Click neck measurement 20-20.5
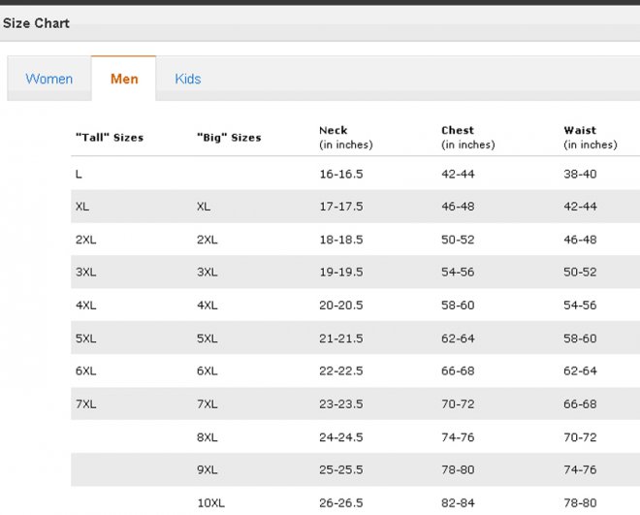 pos(340,306)
